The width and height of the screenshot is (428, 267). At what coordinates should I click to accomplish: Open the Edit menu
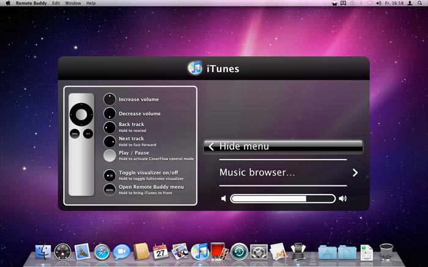(56, 3)
